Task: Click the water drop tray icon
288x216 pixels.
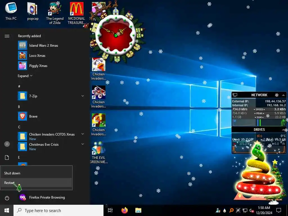Action: click(225, 210)
